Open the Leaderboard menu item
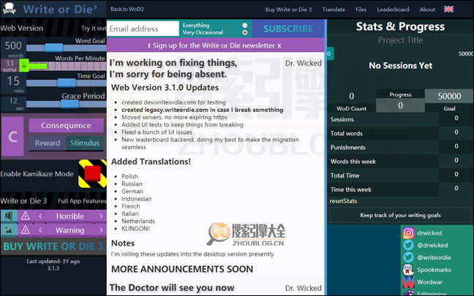 393,10
